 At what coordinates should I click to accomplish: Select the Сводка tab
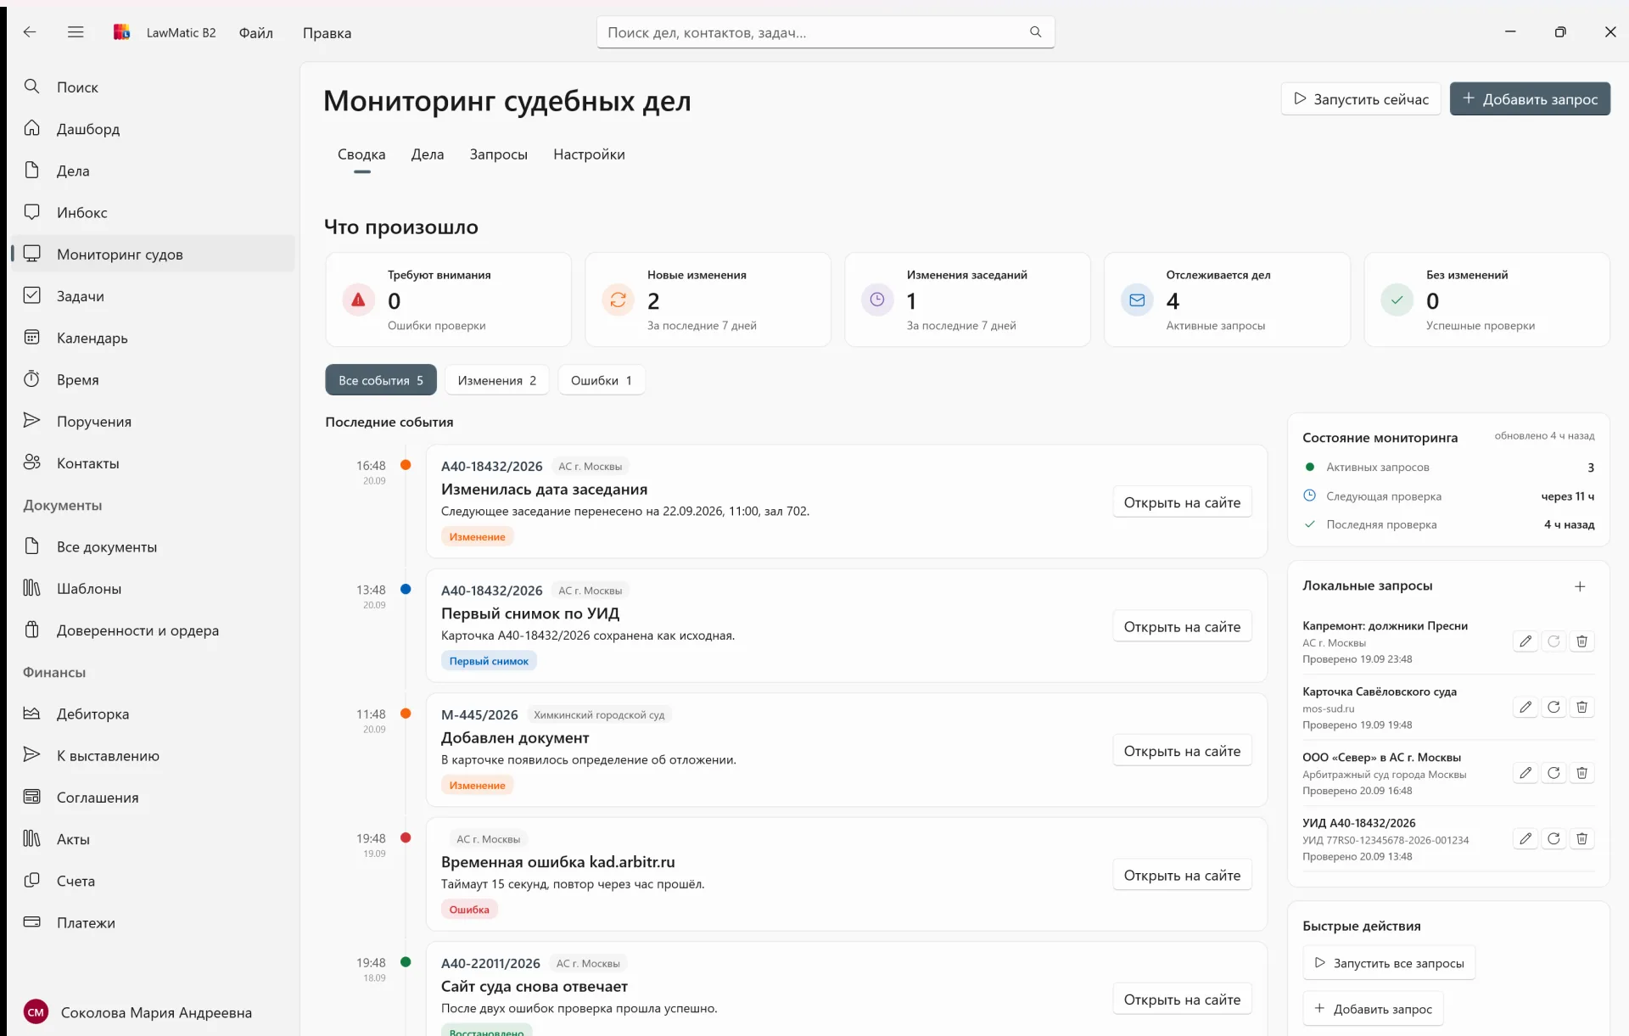click(361, 154)
